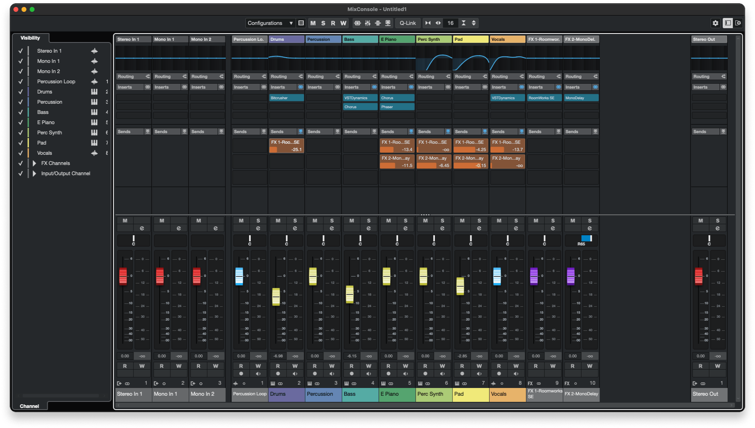Mute the Stereo In 1 channel
The image size is (755, 428).
coord(125,221)
